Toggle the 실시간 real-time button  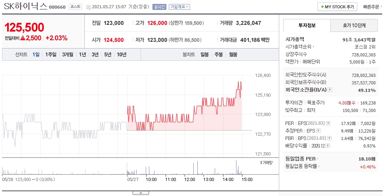point(159,7)
